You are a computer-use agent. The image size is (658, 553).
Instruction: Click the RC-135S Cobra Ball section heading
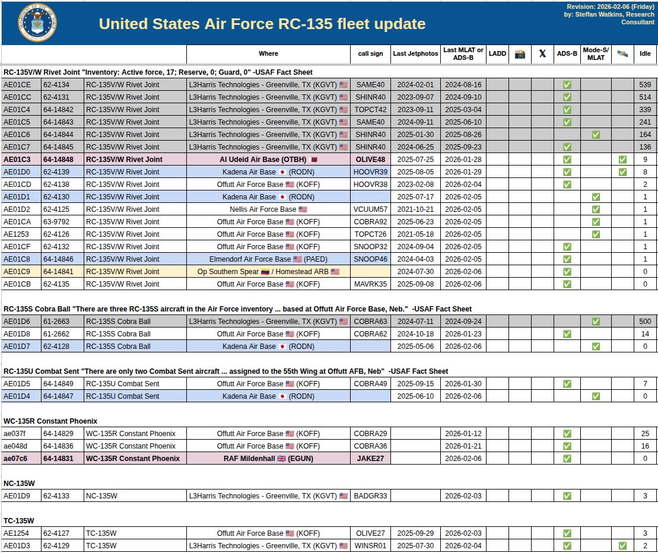pos(237,309)
